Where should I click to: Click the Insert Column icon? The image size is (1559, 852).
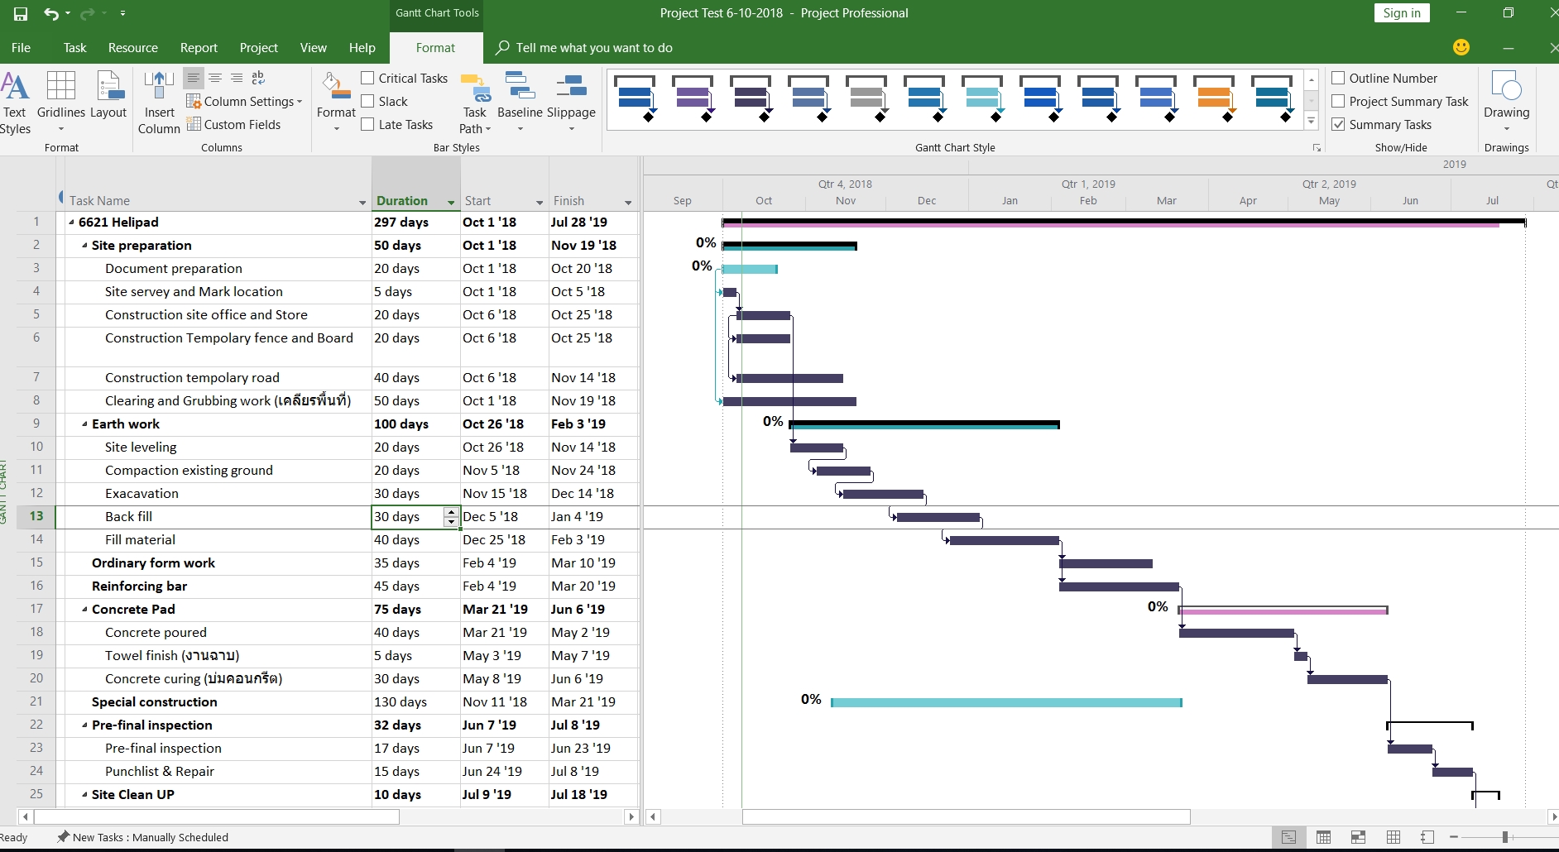(159, 103)
